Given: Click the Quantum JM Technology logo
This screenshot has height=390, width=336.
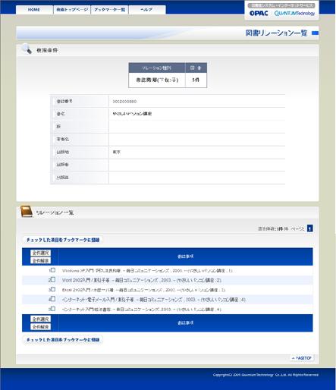Looking at the screenshot, I should tap(294, 13).
